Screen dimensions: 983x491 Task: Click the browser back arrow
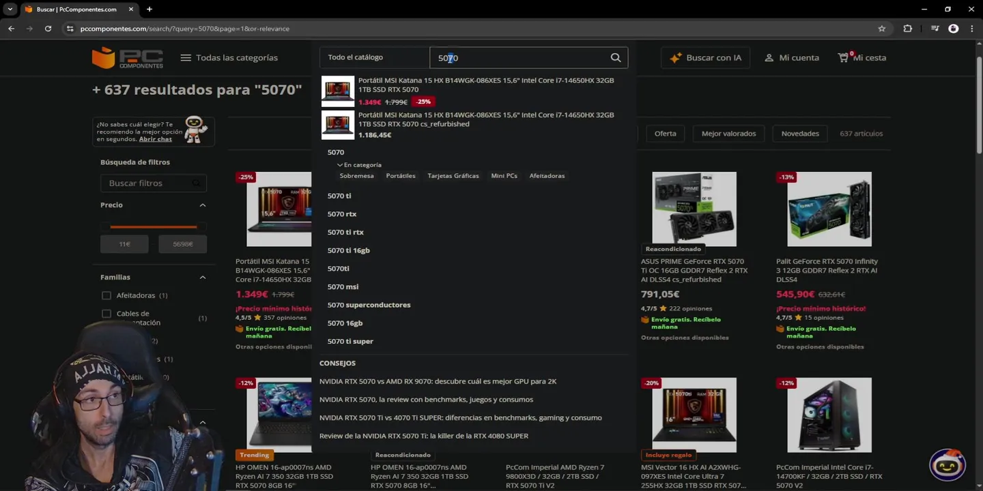pos(11,29)
